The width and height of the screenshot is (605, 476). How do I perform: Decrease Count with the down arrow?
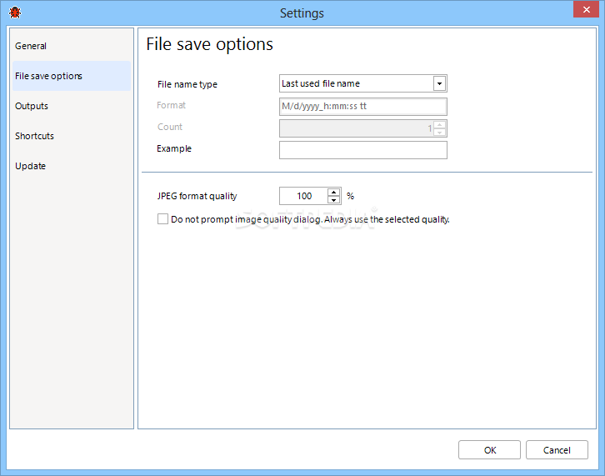coord(439,132)
